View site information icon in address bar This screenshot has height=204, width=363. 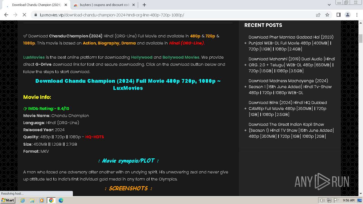[x=35, y=15]
